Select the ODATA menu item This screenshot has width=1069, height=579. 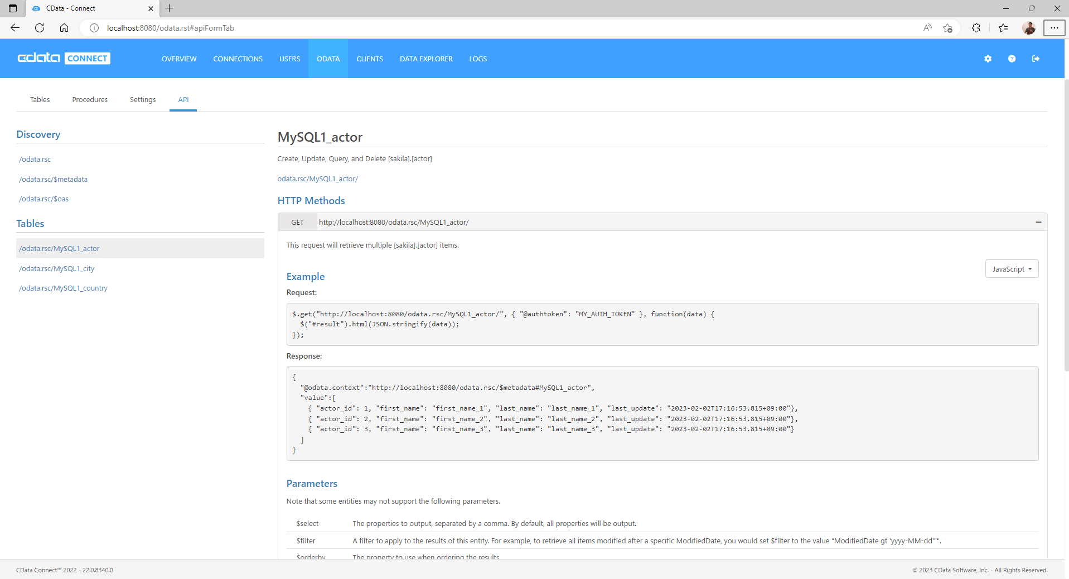click(x=328, y=59)
